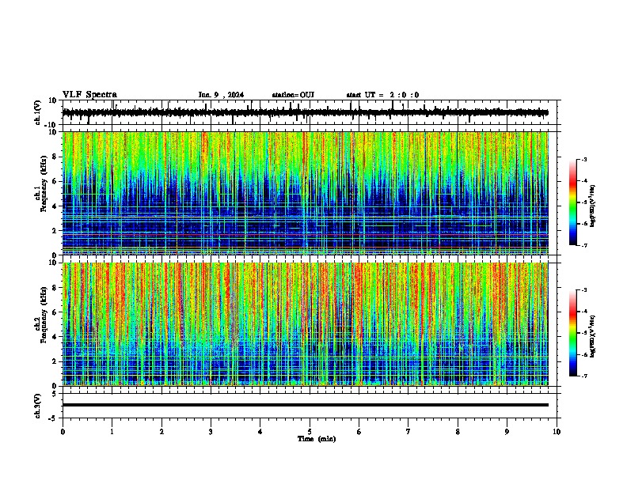Select the ch.1 spectrogram panel
Screen dimensions: 627x484
[x=306, y=193]
